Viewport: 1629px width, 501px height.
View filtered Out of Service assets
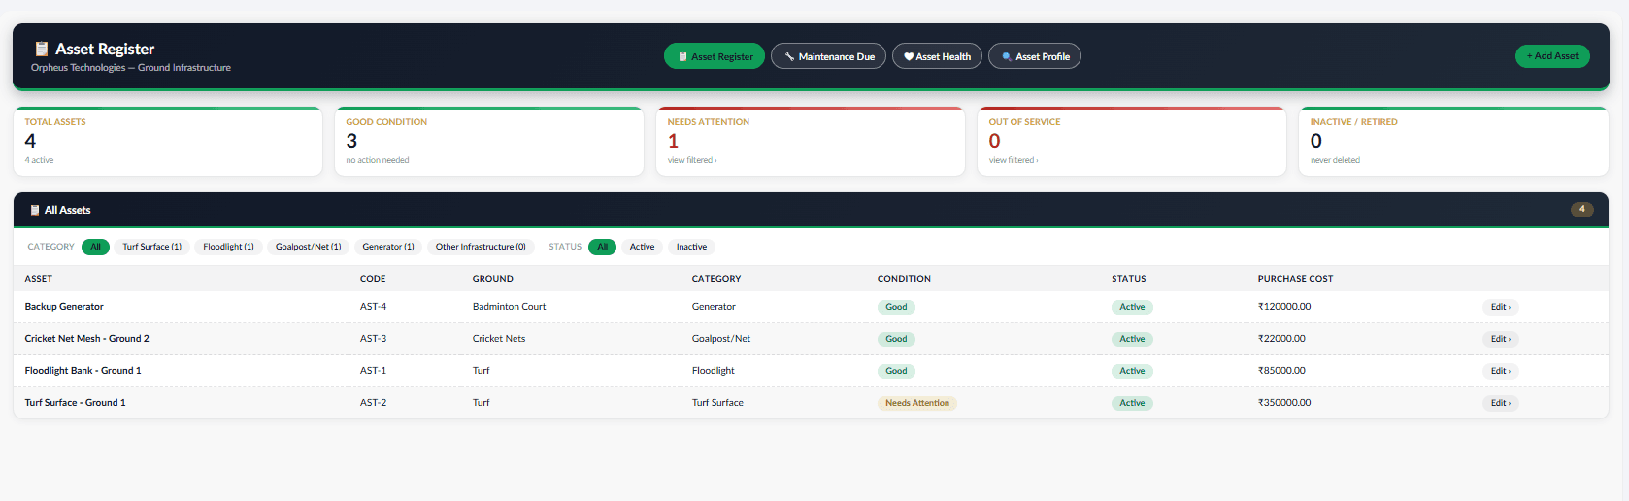click(x=1132, y=142)
